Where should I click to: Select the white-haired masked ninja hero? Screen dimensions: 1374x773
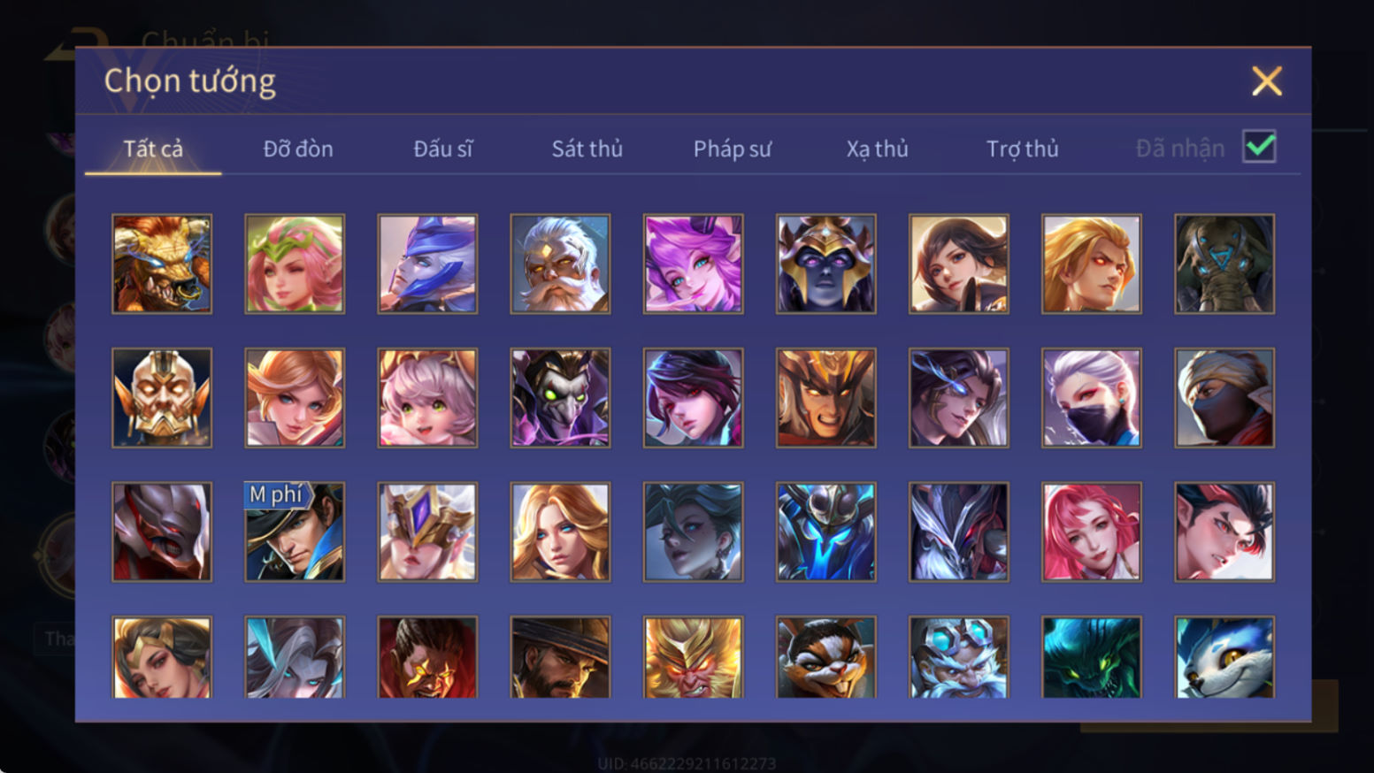pos(1092,397)
